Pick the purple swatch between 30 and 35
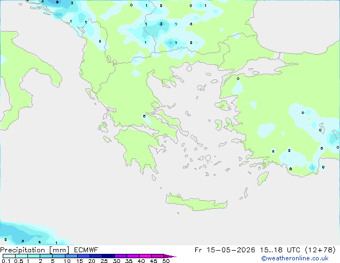The width and height of the screenshot is (340, 263). point(121,256)
